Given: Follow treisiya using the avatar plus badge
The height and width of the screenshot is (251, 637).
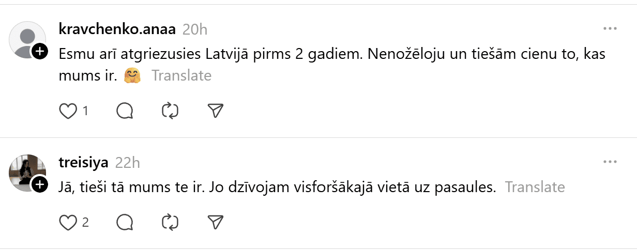Looking at the screenshot, I should pos(40,184).
